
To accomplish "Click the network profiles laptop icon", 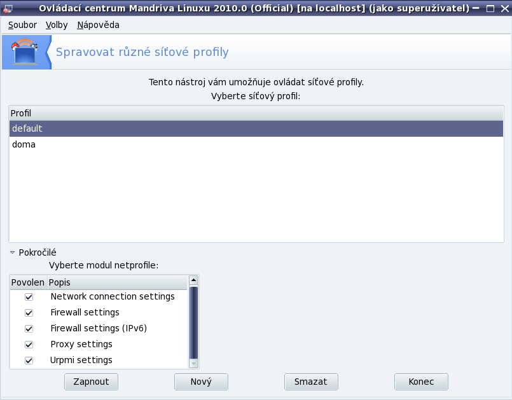I will 25,52.
